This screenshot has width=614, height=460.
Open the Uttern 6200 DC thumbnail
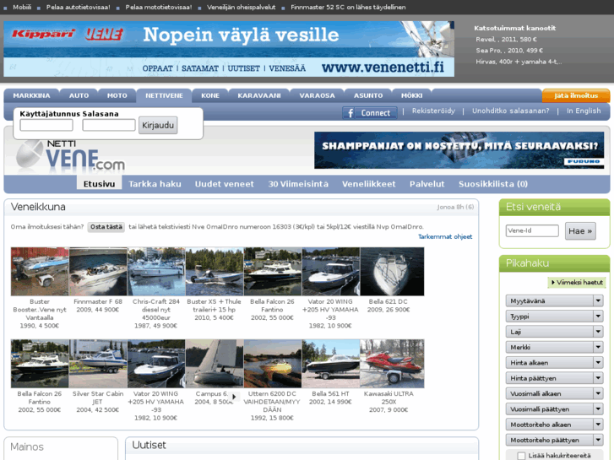(x=273, y=364)
